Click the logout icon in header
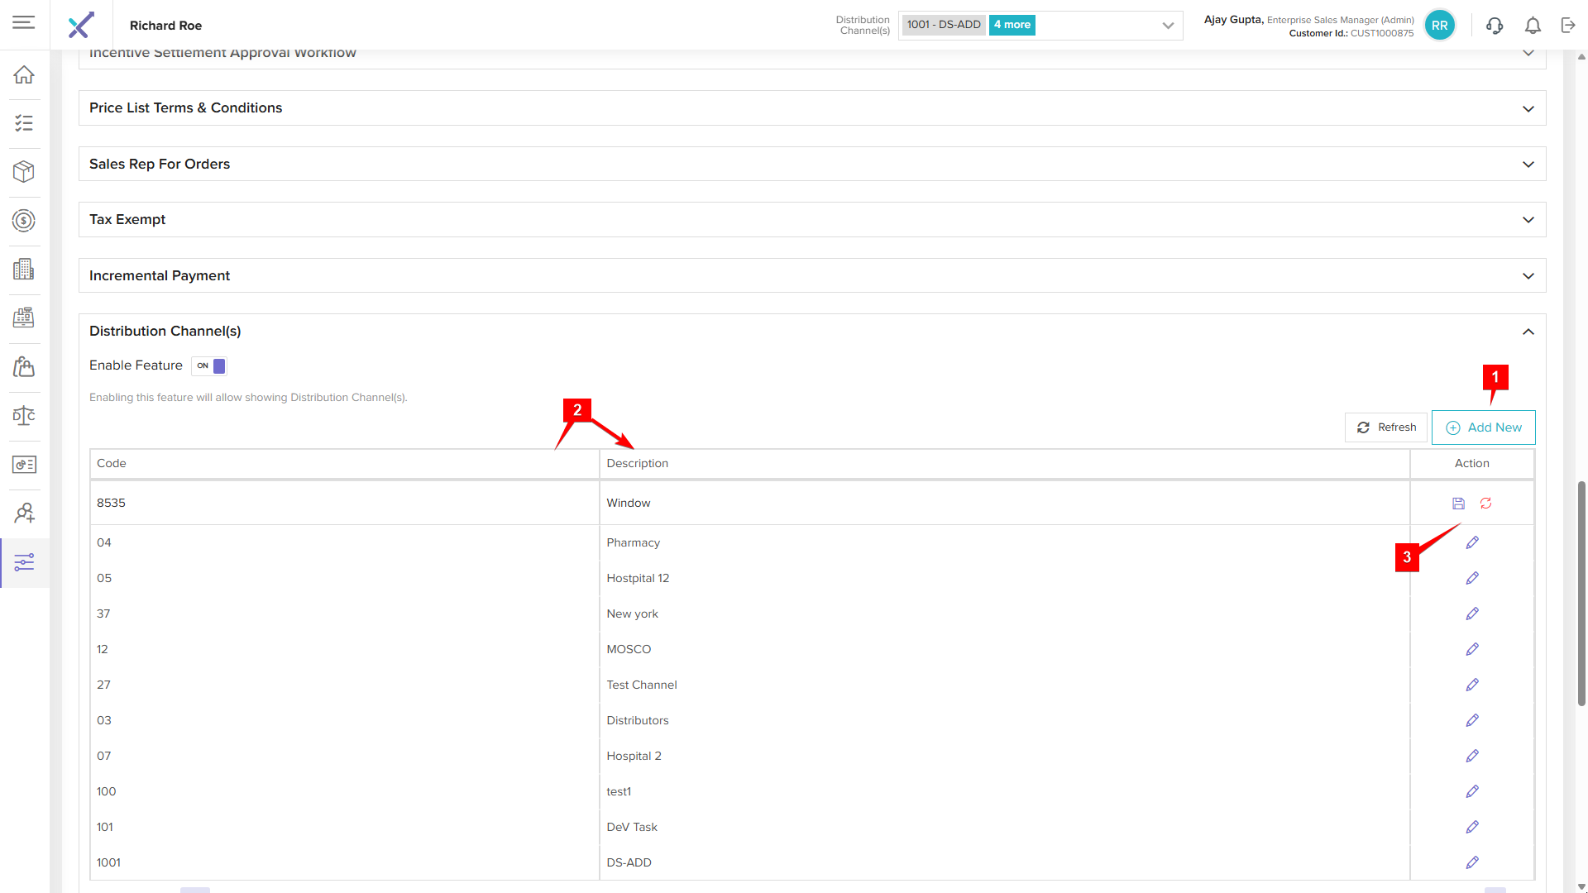The height and width of the screenshot is (893, 1588). pyautogui.click(x=1568, y=26)
